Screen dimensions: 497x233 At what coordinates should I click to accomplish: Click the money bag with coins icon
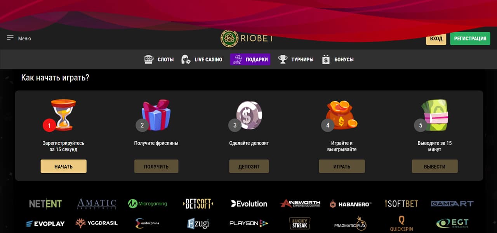342,115
